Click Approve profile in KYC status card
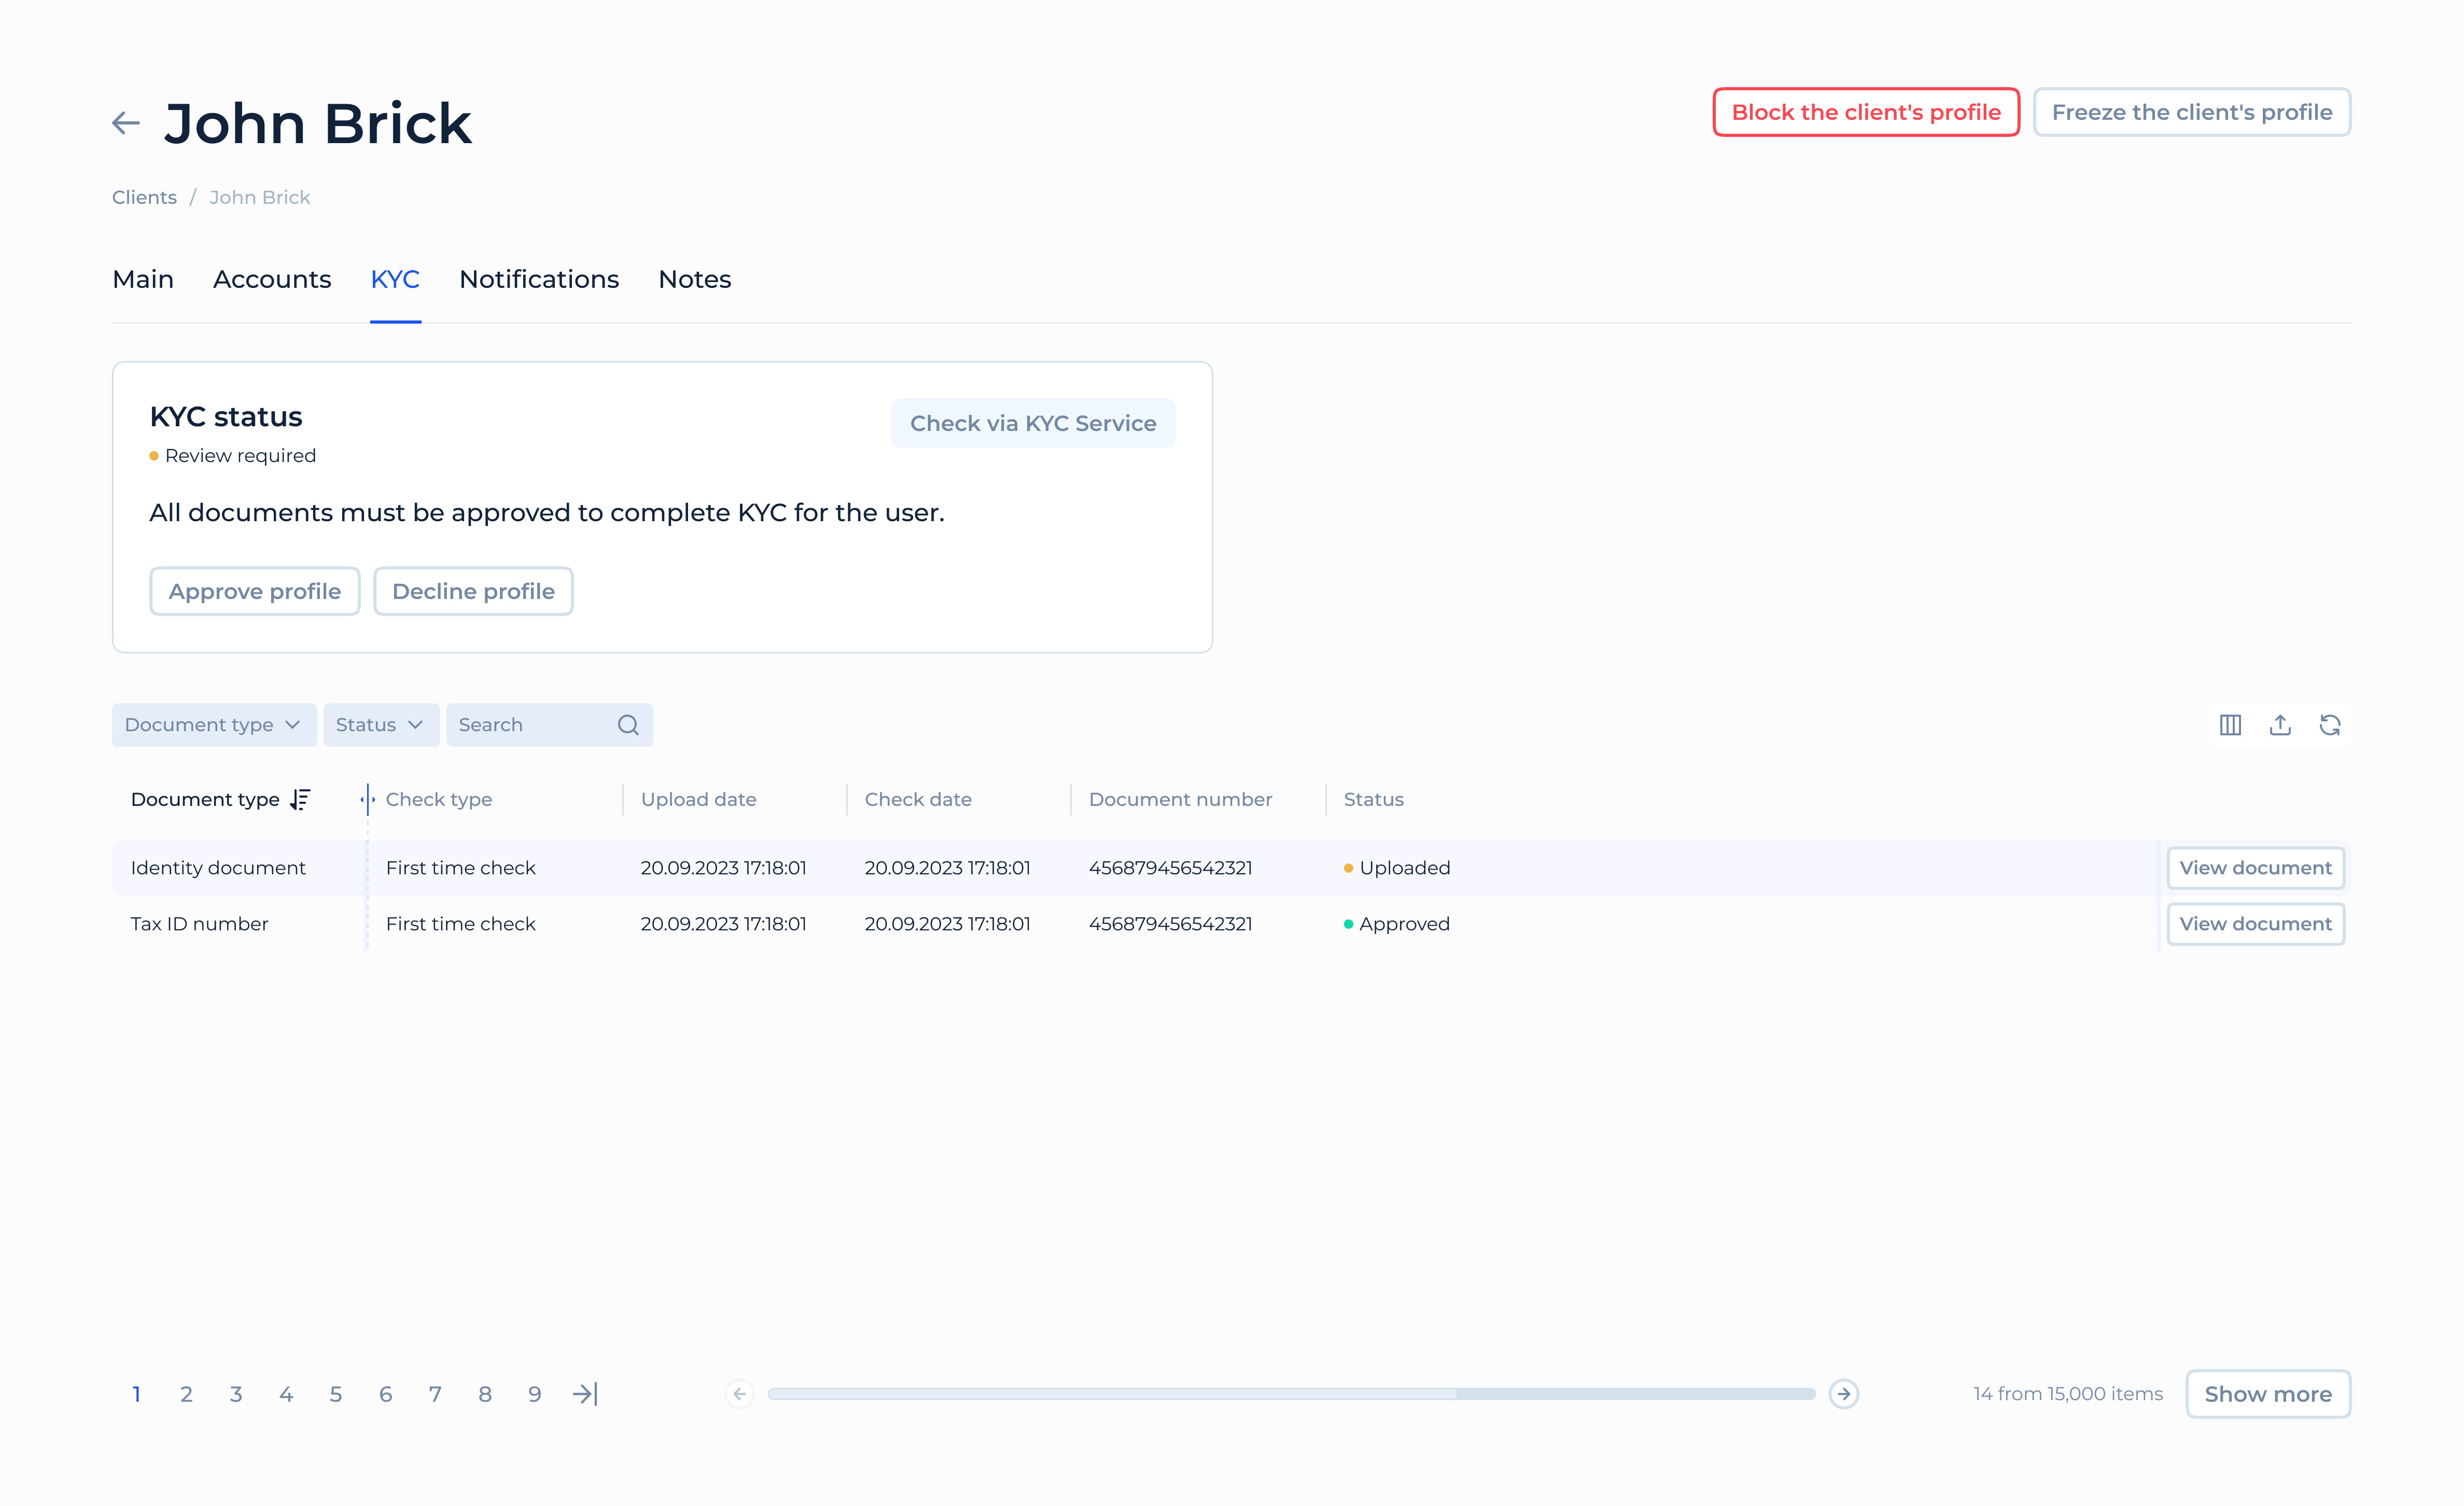The image size is (2464, 1506). point(254,590)
